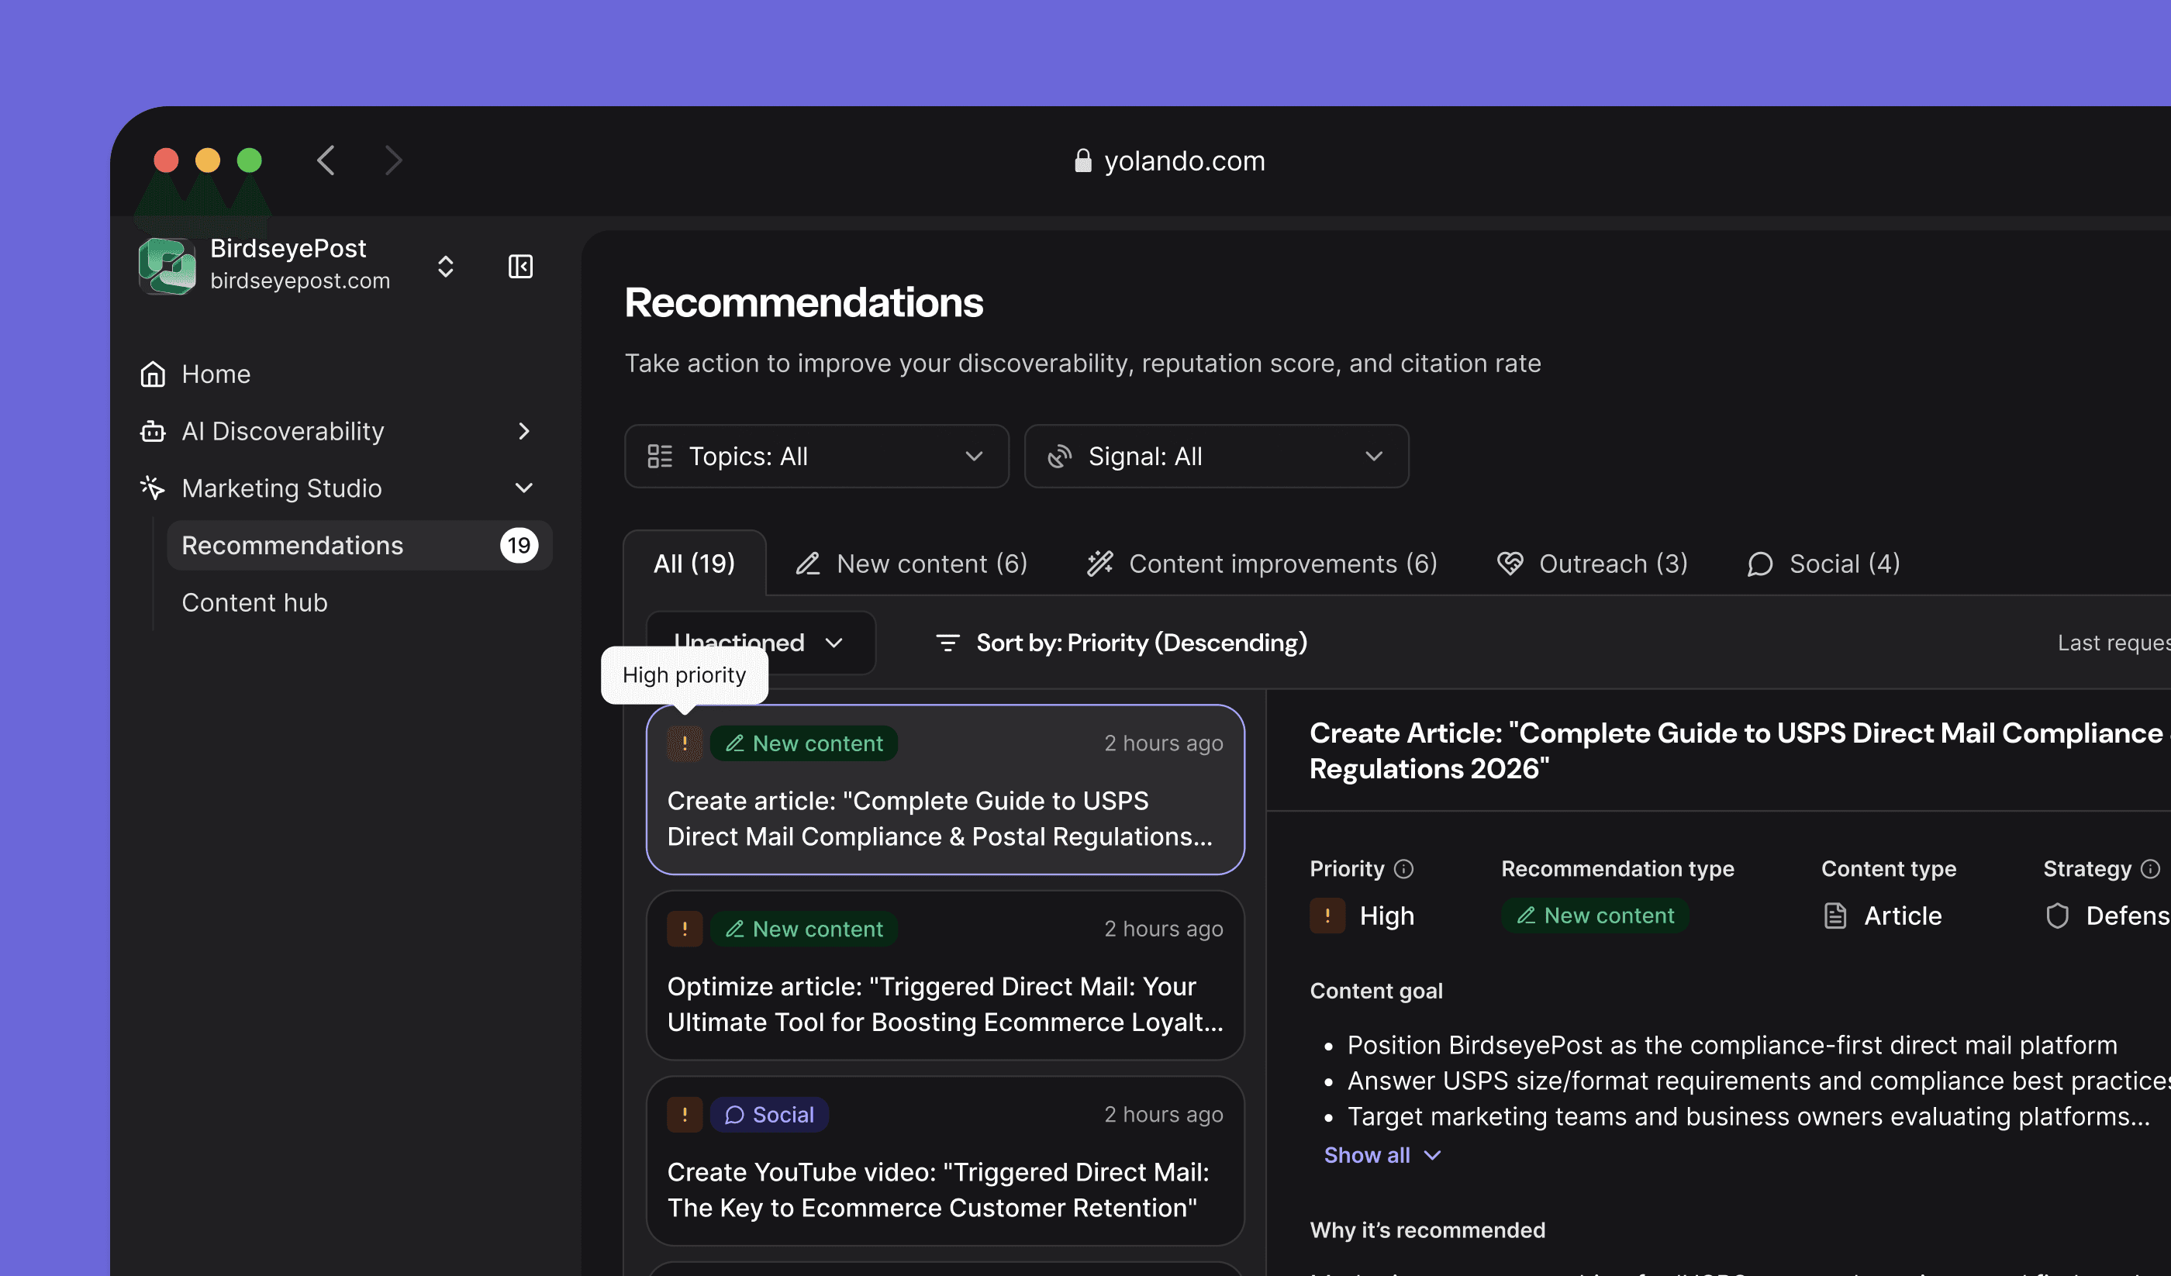Collapse the sidebar panel icon
Viewport: 2171px width, 1276px height.
point(520,266)
